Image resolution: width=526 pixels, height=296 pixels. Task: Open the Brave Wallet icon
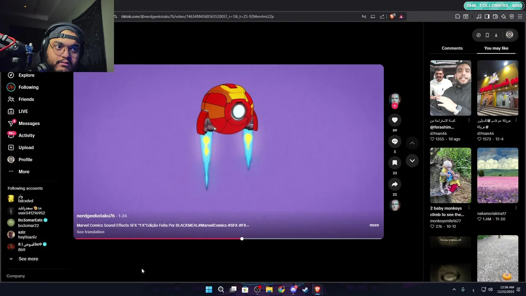pyautogui.click(x=495, y=16)
